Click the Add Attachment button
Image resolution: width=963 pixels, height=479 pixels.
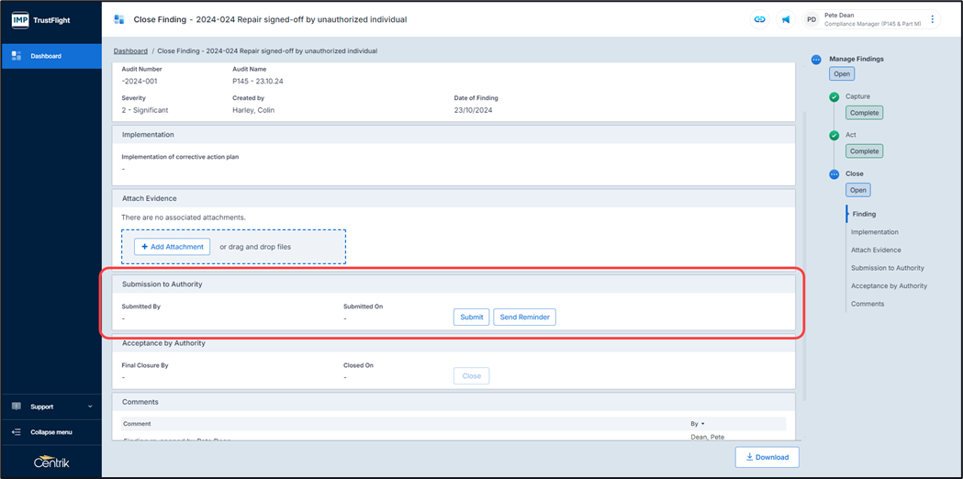[172, 247]
